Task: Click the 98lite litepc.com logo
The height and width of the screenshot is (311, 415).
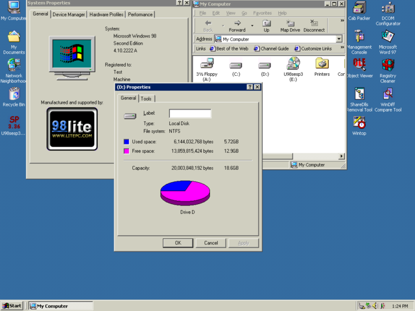Action: tap(72, 129)
